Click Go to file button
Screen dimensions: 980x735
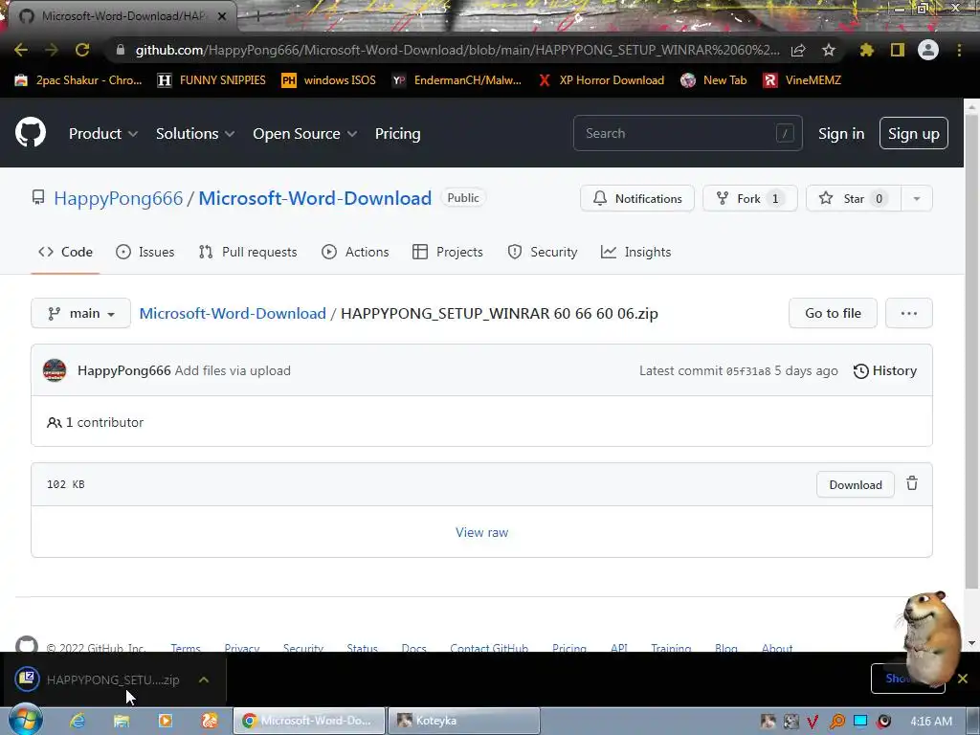(x=833, y=313)
